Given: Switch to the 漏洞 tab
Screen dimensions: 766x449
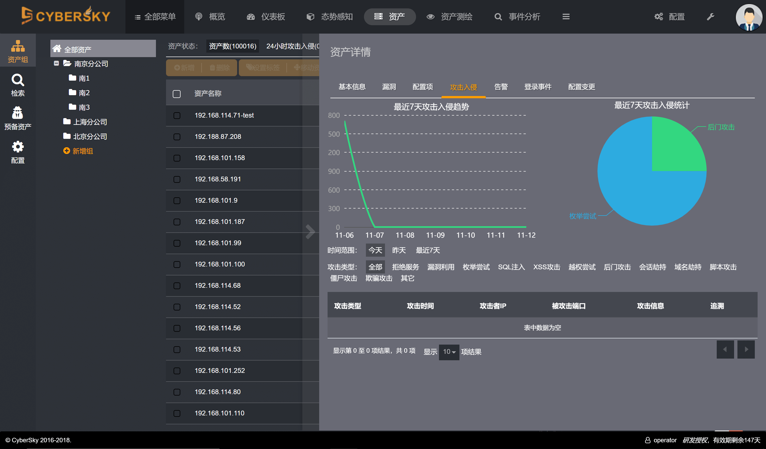Looking at the screenshot, I should point(389,87).
